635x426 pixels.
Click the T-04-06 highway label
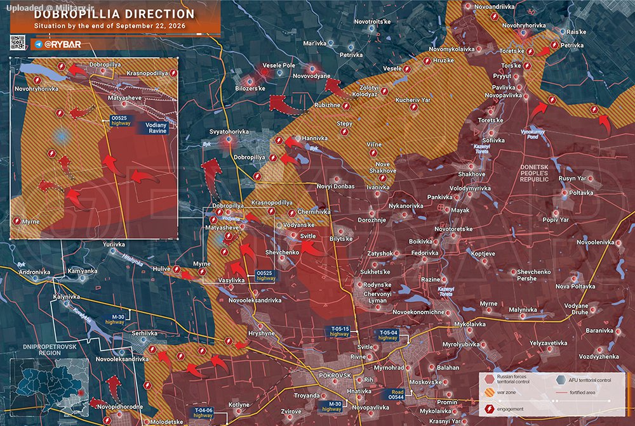(203, 413)
